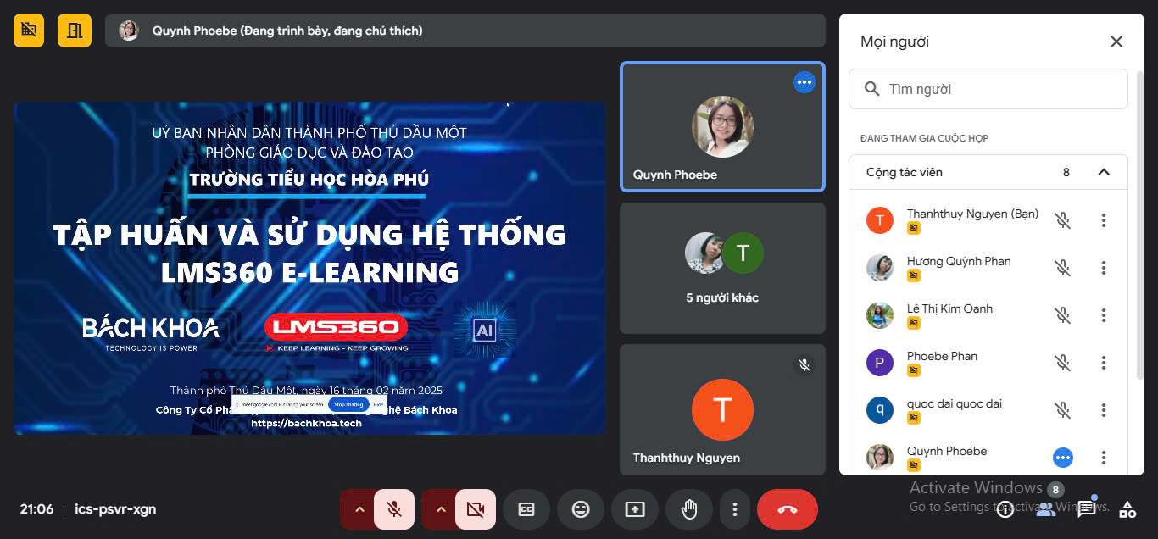Click the https://bachkhoa.tech link on the slide

click(306, 423)
